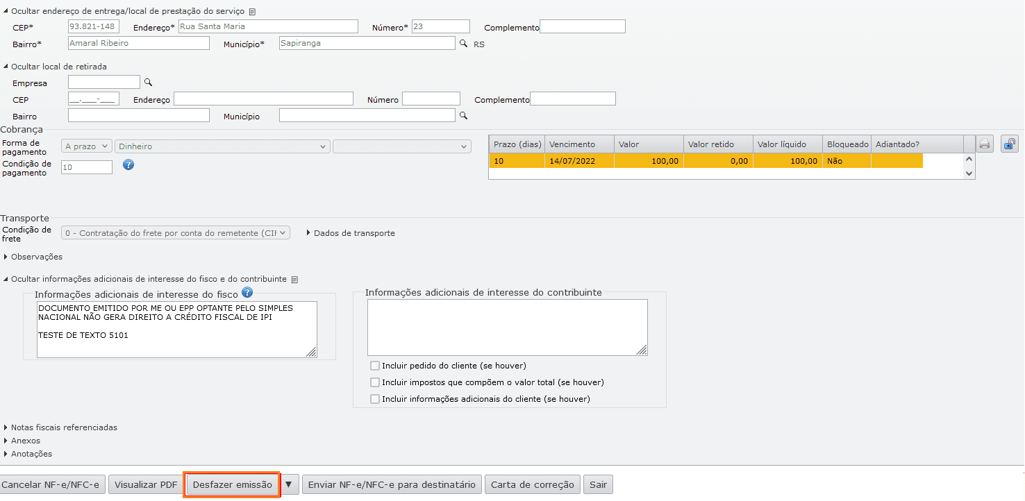Image resolution: width=1025 pixels, height=501 pixels.
Task: Click the Vencimento column header
Action: coord(579,144)
